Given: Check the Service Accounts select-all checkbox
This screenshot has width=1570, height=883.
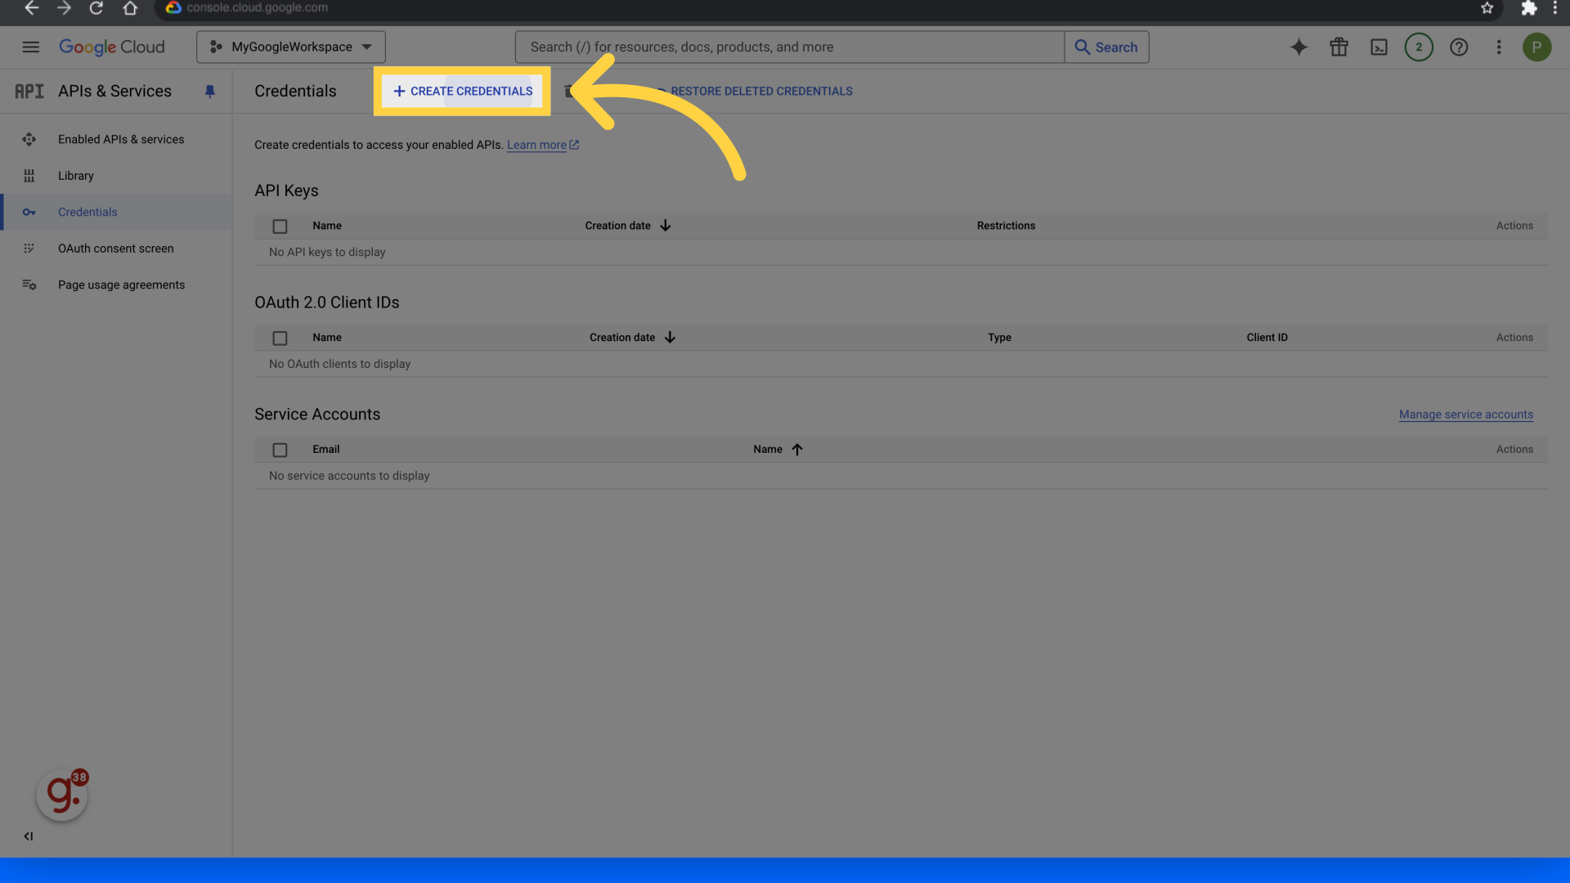Looking at the screenshot, I should pos(280,450).
